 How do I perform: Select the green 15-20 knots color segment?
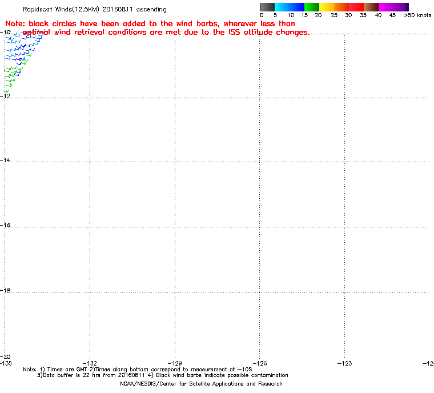pyautogui.click(x=312, y=7)
